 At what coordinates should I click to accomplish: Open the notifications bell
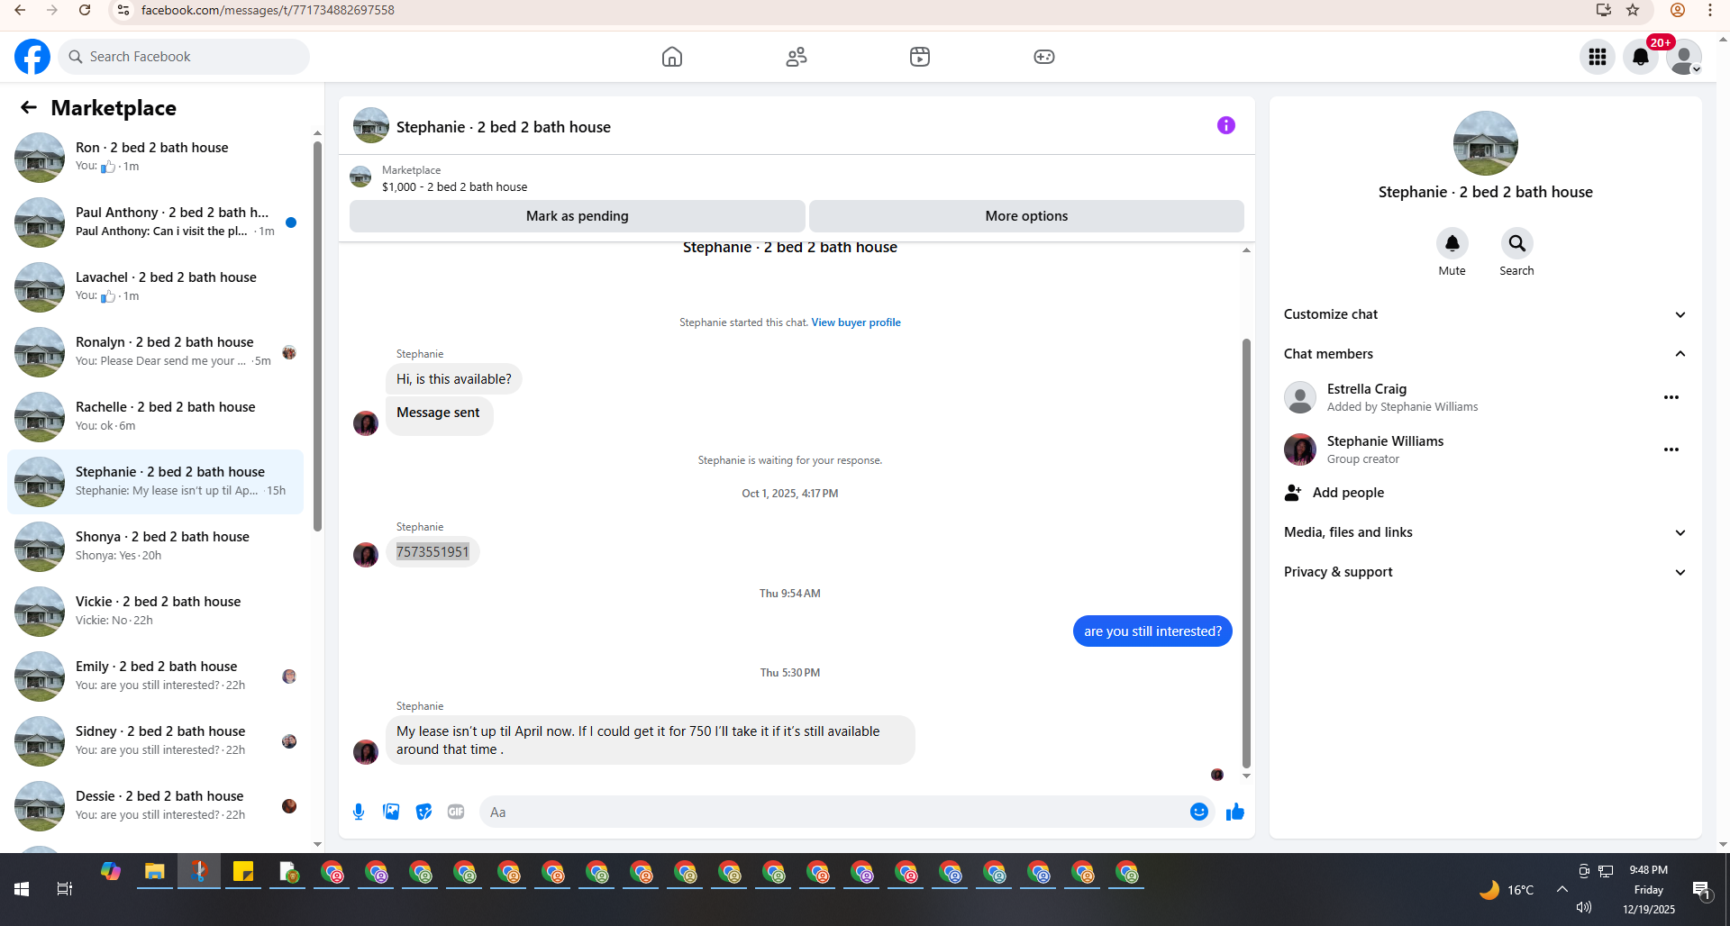point(1641,57)
